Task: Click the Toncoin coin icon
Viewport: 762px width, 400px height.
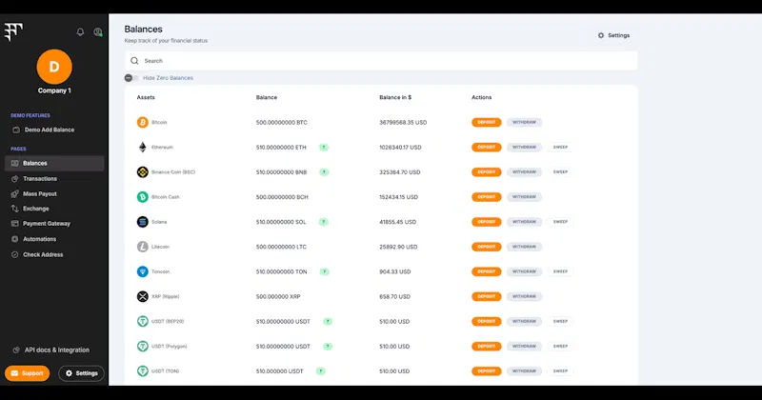Action: click(x=142, y=271)
